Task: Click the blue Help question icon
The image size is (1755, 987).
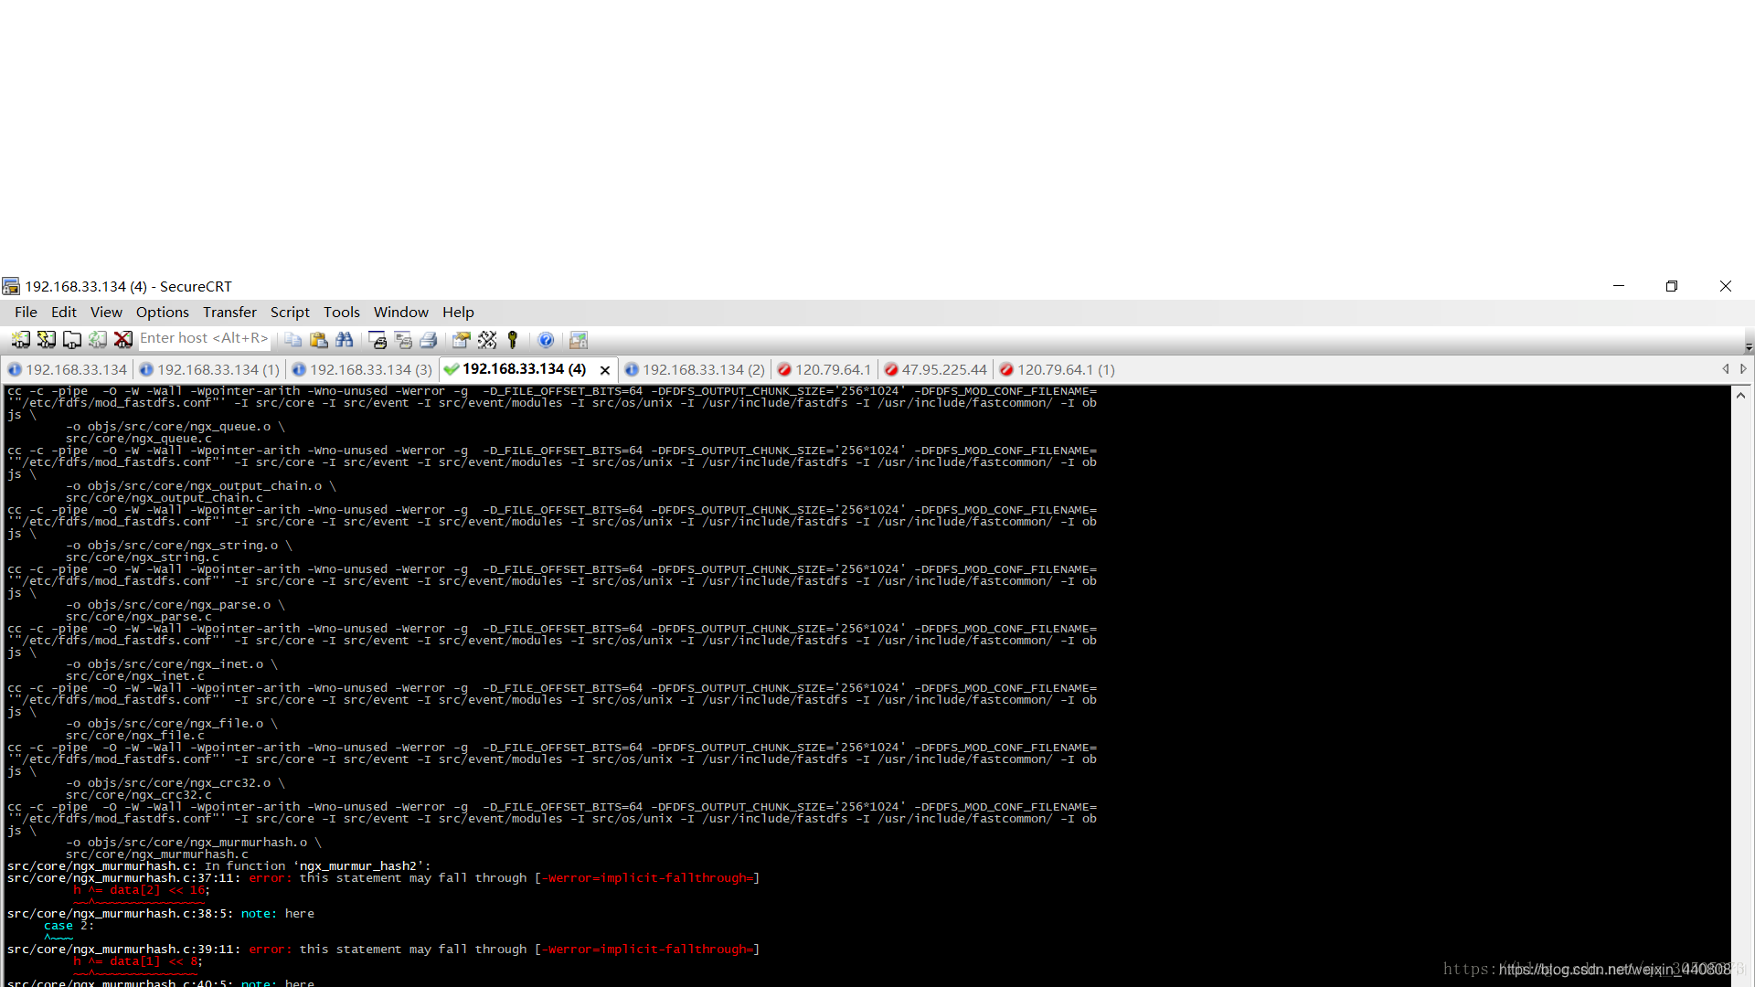Action: [546, 340]
